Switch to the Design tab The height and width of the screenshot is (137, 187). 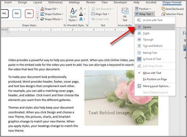[x=22, y=2]
